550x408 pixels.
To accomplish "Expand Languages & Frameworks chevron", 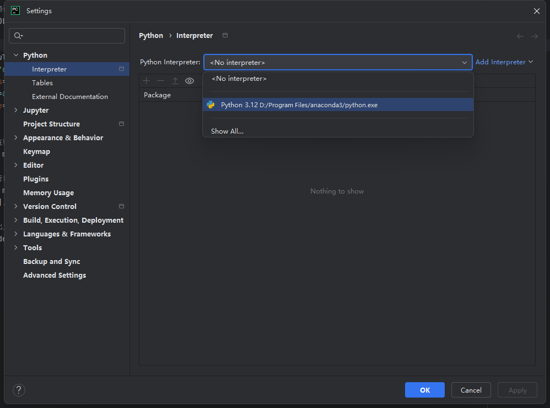I will 16,233.
